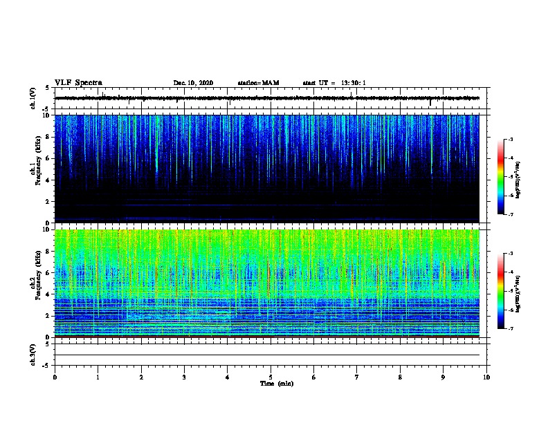Screen dimensions: 548x423
Task: Click the "start UT = 13:30: 1" text
Action: coord(334,83)
